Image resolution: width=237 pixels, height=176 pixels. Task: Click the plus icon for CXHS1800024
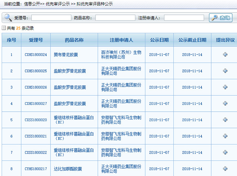point(225,54)
